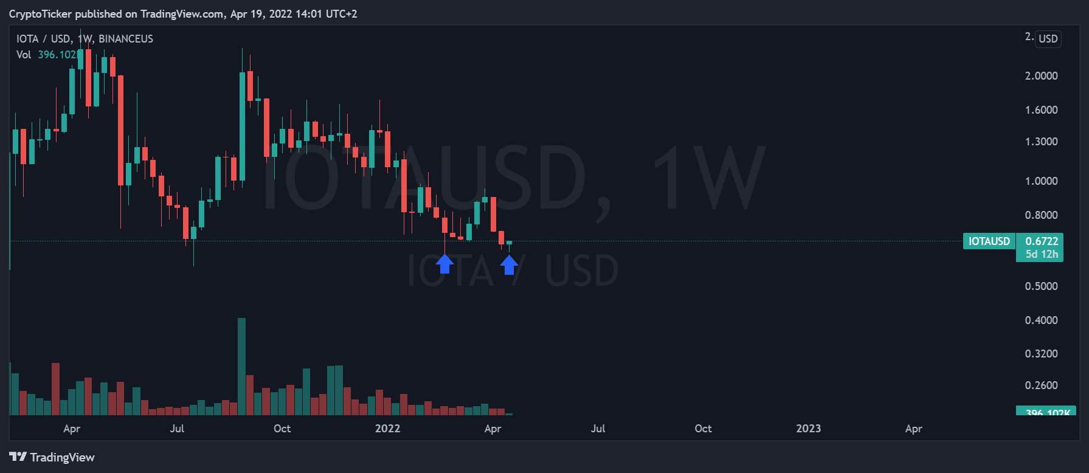This screenshot has width=1089, height=473.
Task: Open the TradingView.com link in the header
Action: pos(182,14)
